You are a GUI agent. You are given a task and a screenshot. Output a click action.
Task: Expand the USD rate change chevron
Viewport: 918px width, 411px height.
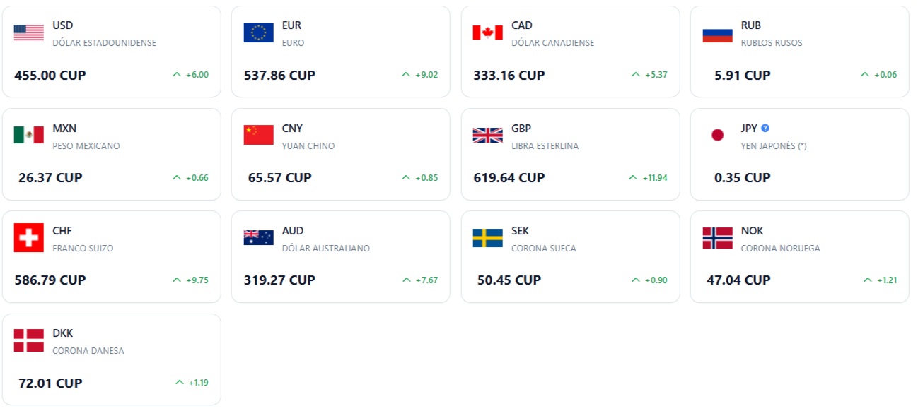click(x=177, y=74)
